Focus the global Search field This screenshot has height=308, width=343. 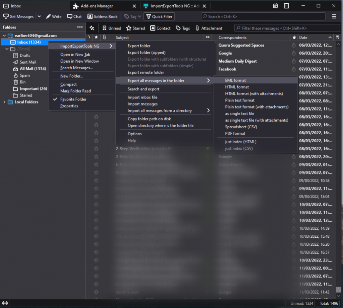[x=263, y=17]
